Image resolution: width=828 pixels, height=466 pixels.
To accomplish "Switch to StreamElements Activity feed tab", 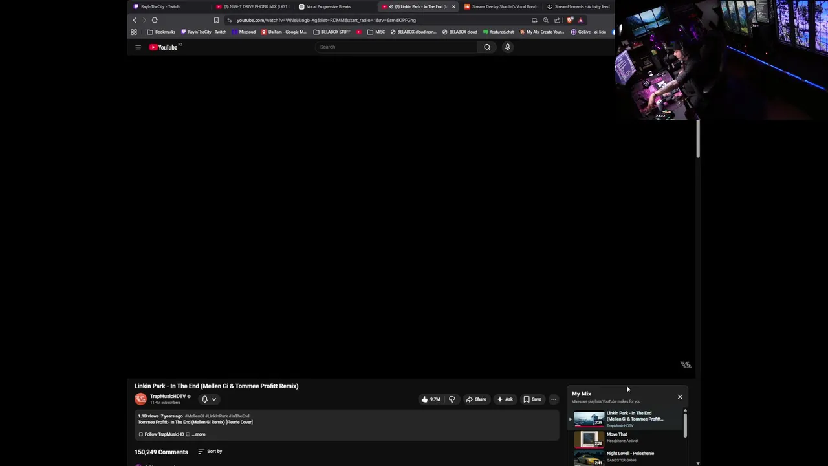I will [578, 6].
